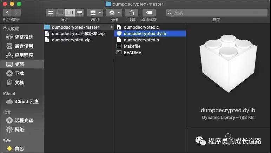Screen dimensions: 271x153
Task: Open the gear action menu
Action: [x=114, y=13]
